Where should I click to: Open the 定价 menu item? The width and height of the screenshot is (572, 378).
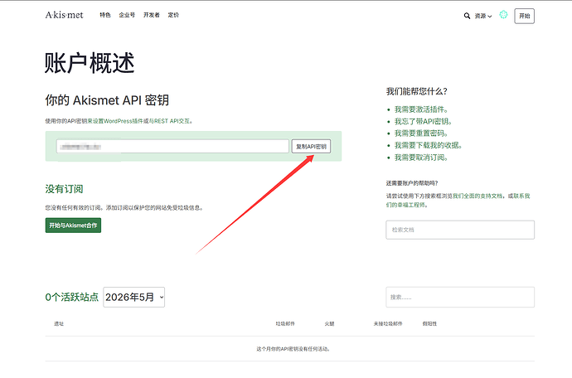(x=173, y=15)
